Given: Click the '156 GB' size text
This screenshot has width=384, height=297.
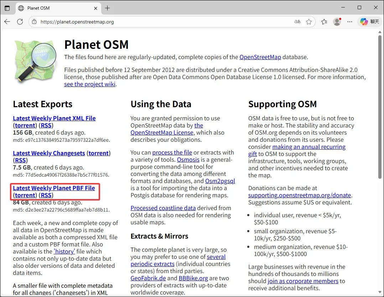Looking at the screenshot, I should (x=22, y=133).
